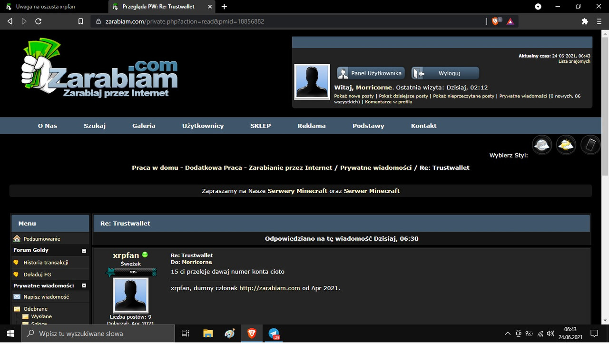Click the browser address bar
This screenshot has height=344, width=609.
pyautogui.click(x=288, y=21)
